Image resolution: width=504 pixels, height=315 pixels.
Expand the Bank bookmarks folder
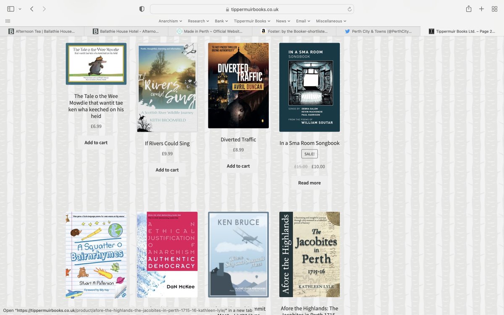pos(221,21)
